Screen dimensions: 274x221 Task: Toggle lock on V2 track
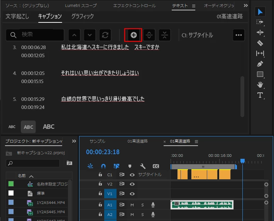[x=100, y=184]
